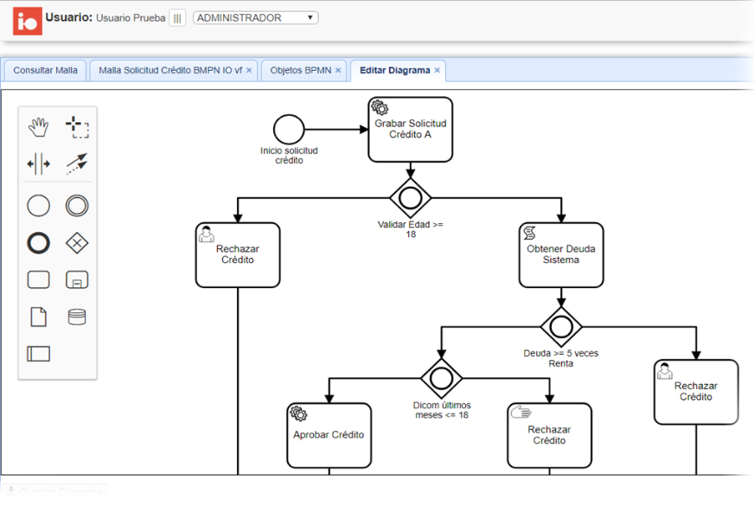This screenshot has height=507, width=754.
Task: Activate the global connect arrow tool
Action: pyautogui.click(x=77, y=164)
